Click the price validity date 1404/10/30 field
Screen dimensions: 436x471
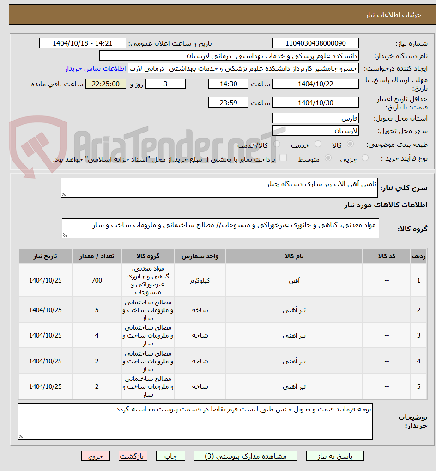coord(315,103)
